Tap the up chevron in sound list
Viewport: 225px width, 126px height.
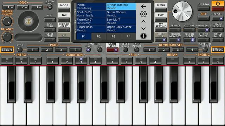[143, 21]
